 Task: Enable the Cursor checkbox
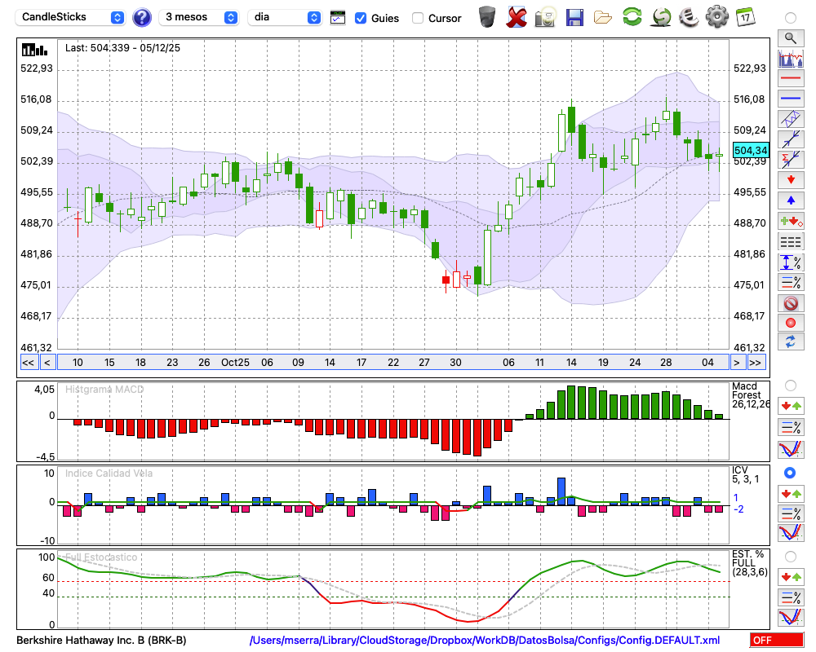point(418,18)
